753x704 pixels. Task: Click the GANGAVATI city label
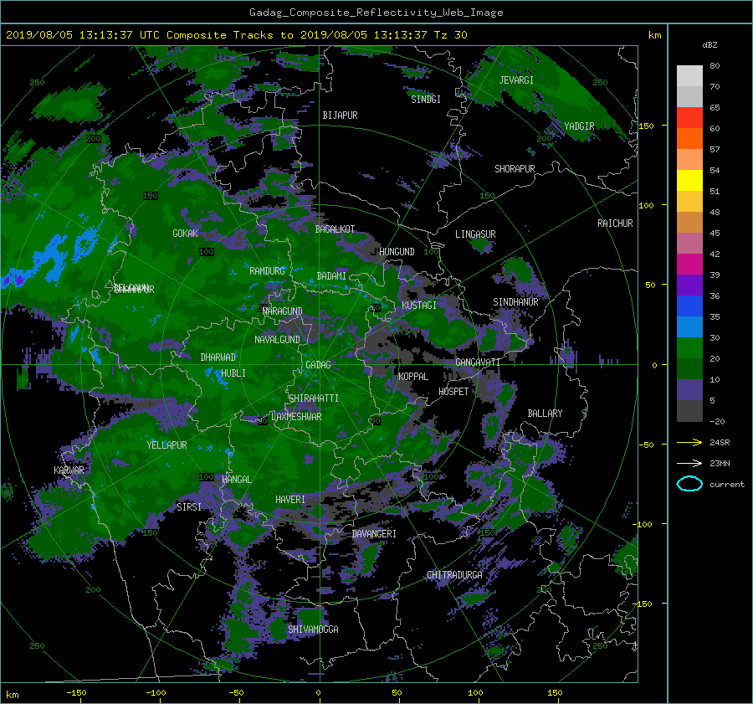(478, 362)
